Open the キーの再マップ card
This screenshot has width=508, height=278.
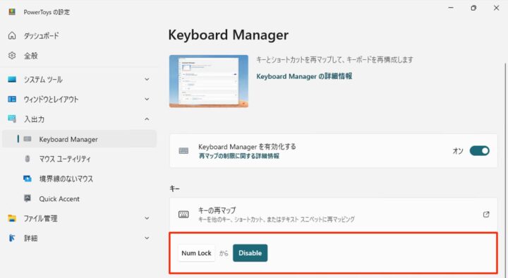click(x=333, y=214)
